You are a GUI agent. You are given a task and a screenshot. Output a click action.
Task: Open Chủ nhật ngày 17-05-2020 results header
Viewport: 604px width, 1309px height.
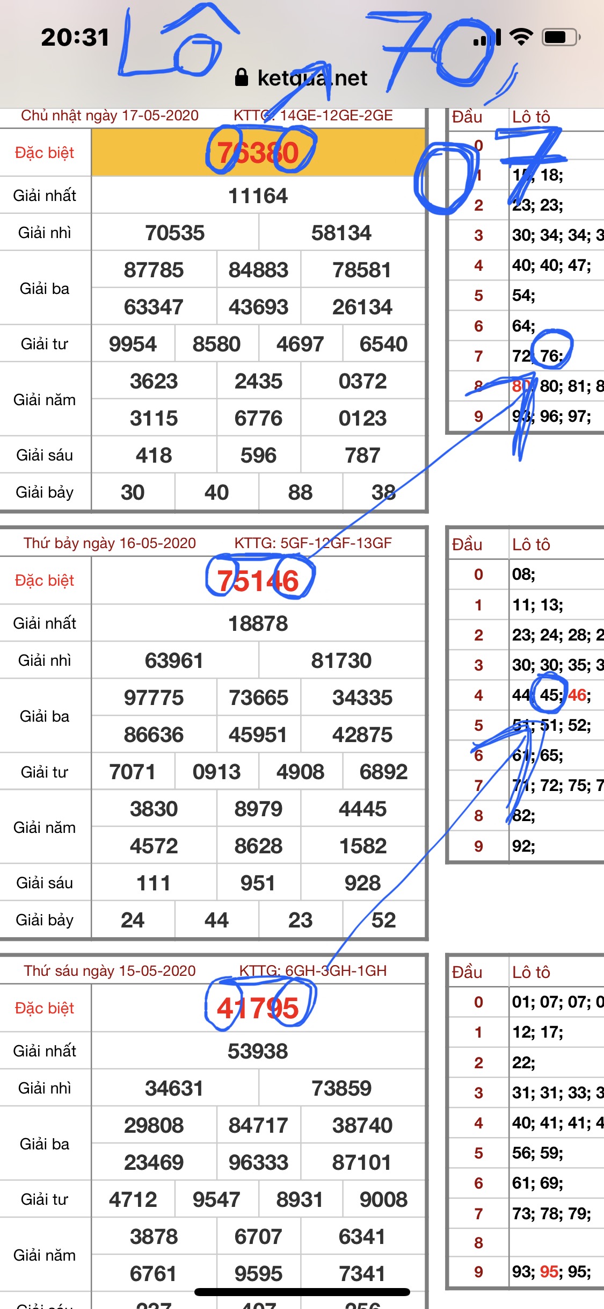coord(110,116)
